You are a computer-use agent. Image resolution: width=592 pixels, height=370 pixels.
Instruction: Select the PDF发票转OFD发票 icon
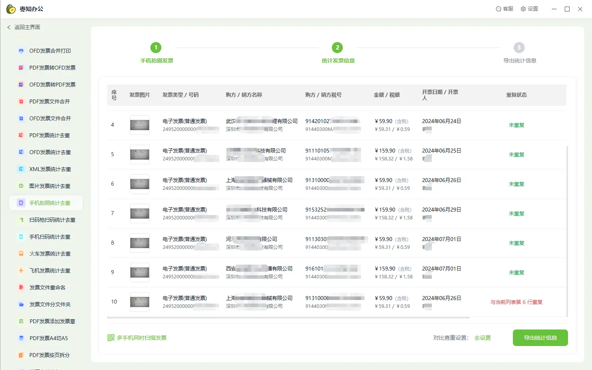point(21,68)
